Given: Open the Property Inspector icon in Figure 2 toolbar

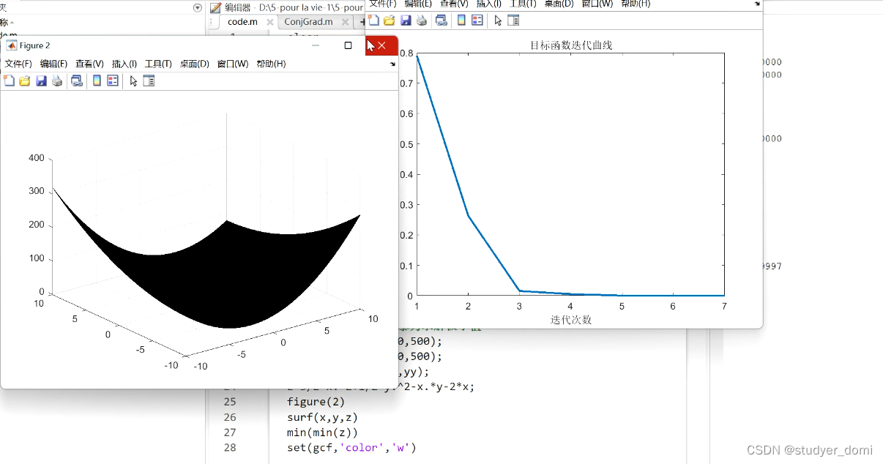Looking at the screenshot, I should [150, 81].
